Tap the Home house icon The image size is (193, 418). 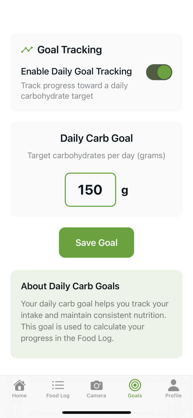pos(20,385)
